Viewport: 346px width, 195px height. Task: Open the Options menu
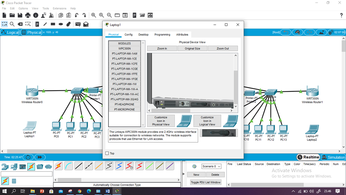click(23, 8)
